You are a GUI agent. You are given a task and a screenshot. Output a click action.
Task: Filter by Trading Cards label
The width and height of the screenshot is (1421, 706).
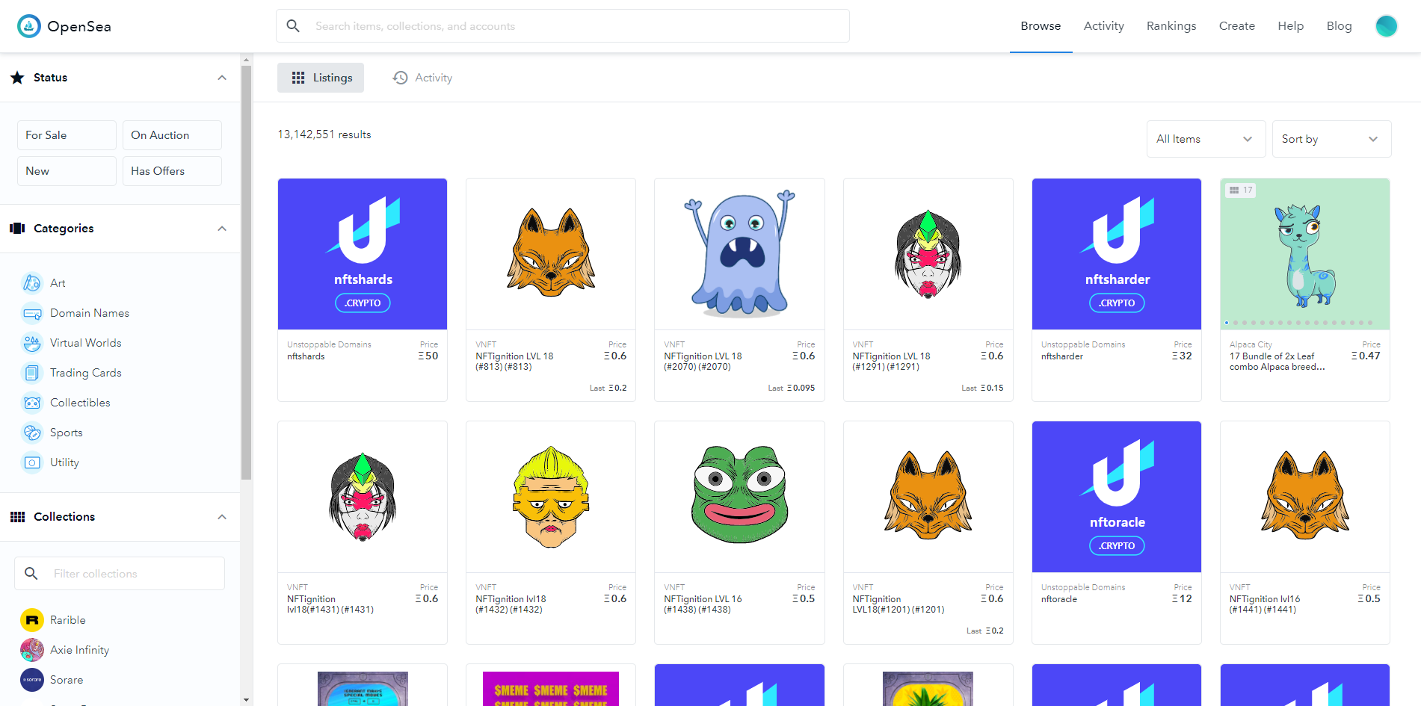(x=86, y=373)
